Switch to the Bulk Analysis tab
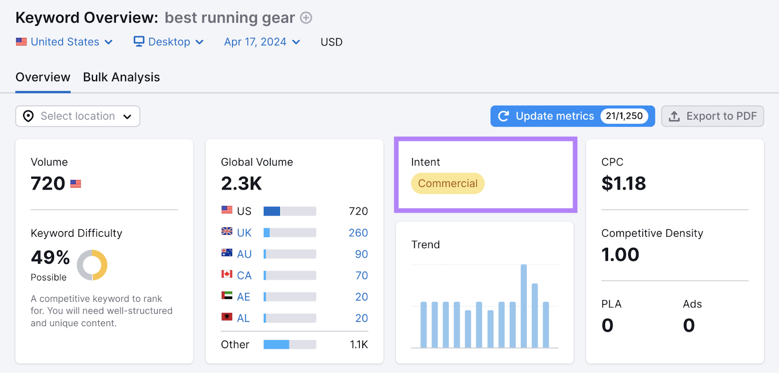 (x=121, y=77)
